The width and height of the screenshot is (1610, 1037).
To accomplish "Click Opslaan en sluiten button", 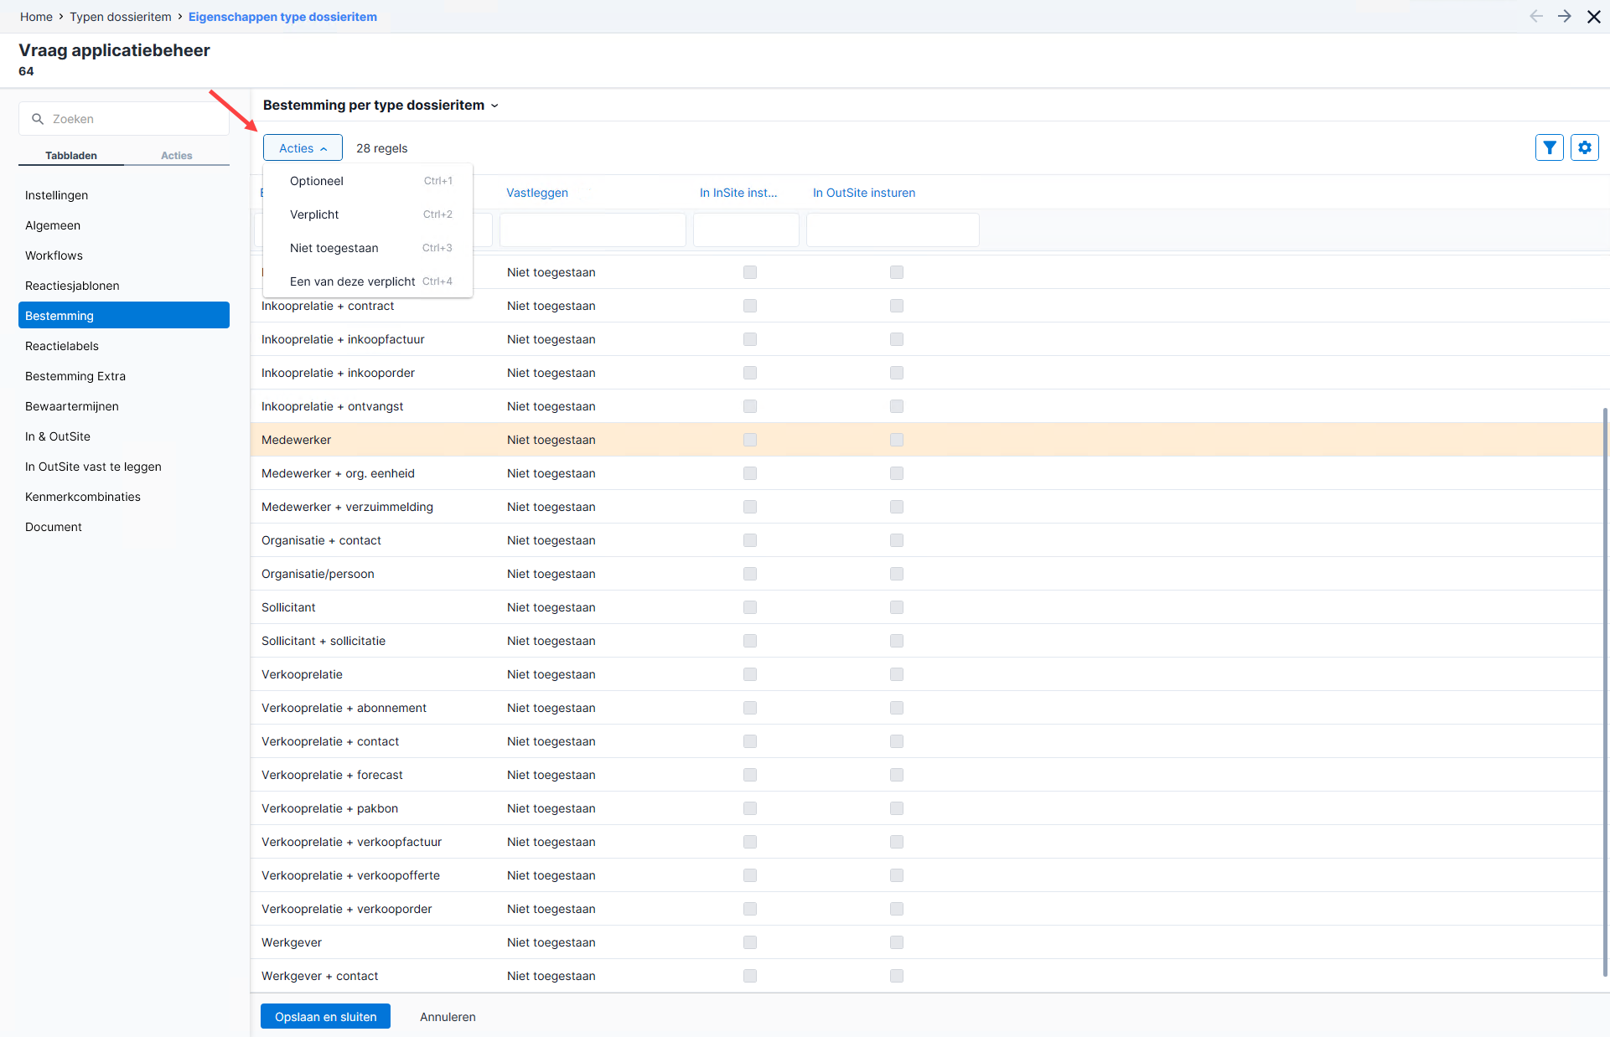I will 325,1017.
